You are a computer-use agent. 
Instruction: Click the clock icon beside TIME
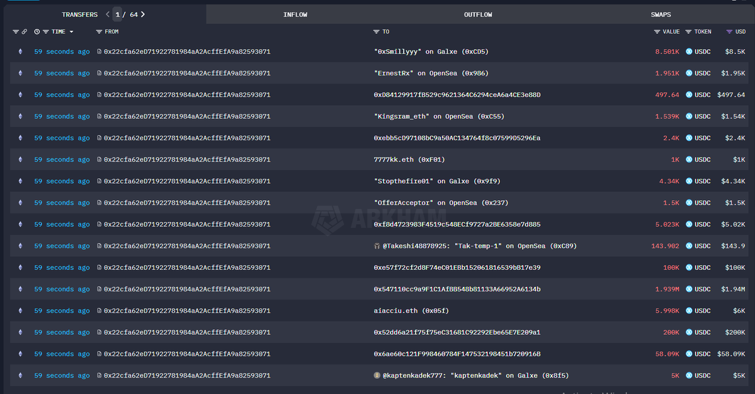click(37, 31)
